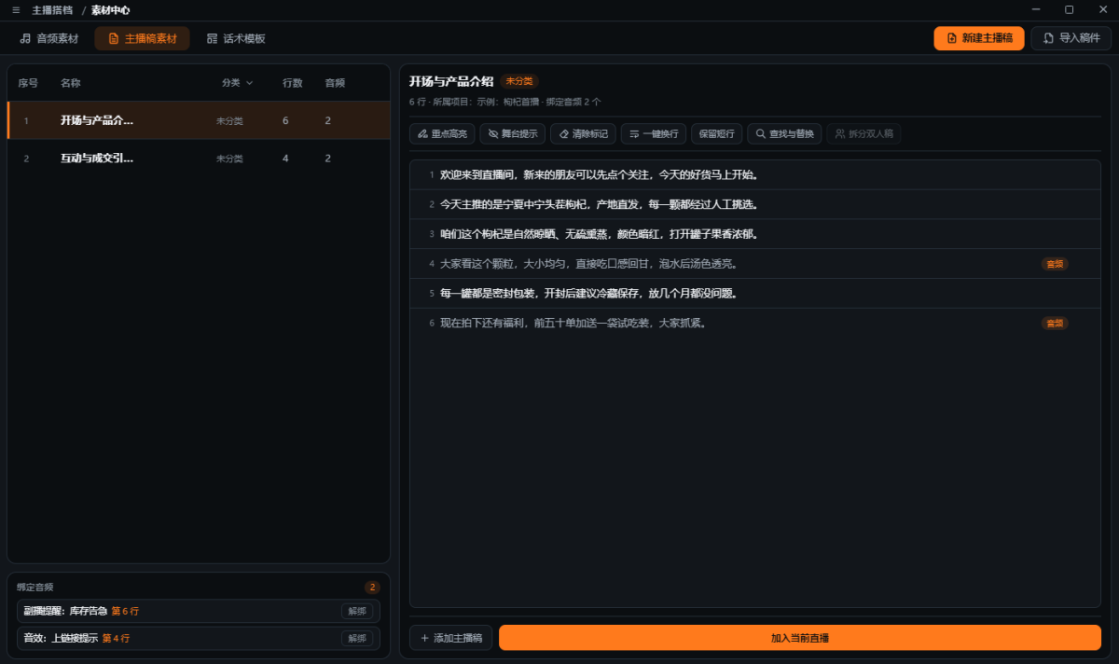Click 新建主播稿 button

(x=979, y=38)
